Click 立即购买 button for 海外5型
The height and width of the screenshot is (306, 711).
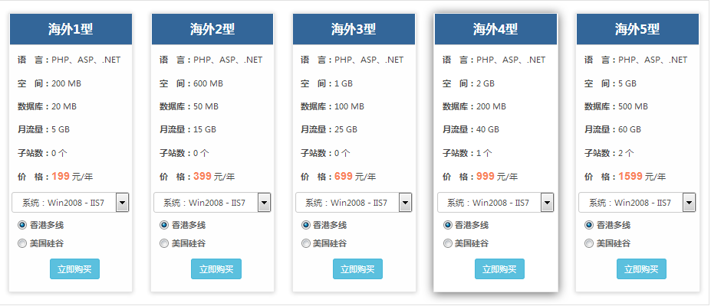click(641, 269)
